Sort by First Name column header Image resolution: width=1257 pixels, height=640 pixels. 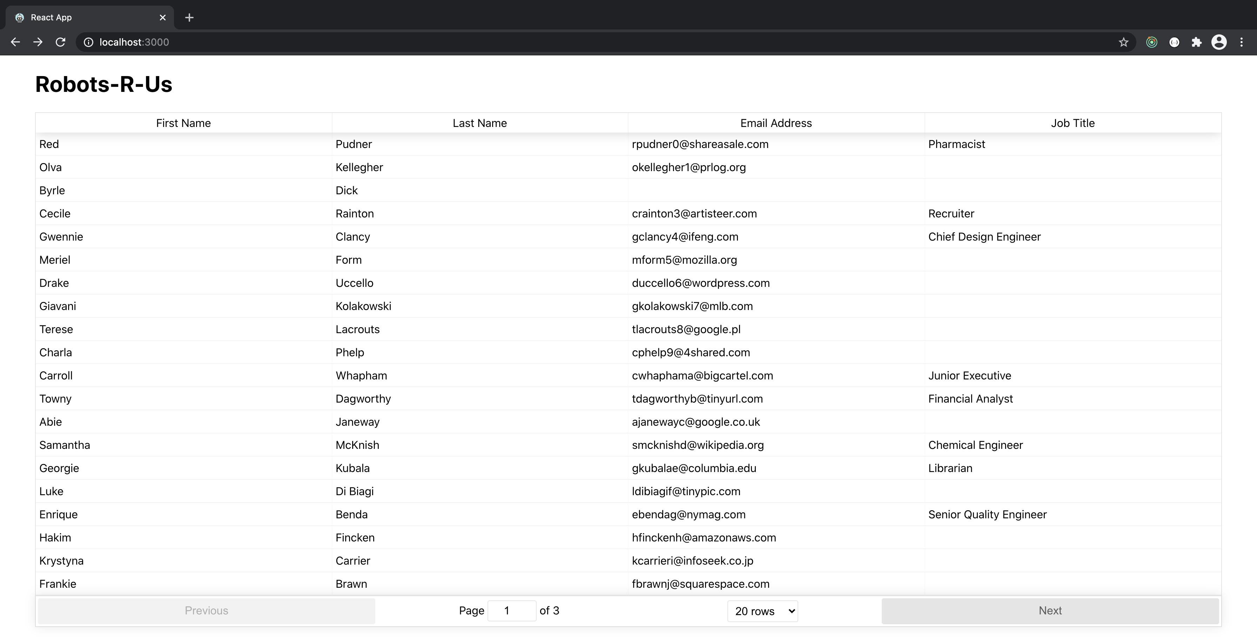(183, 123)
